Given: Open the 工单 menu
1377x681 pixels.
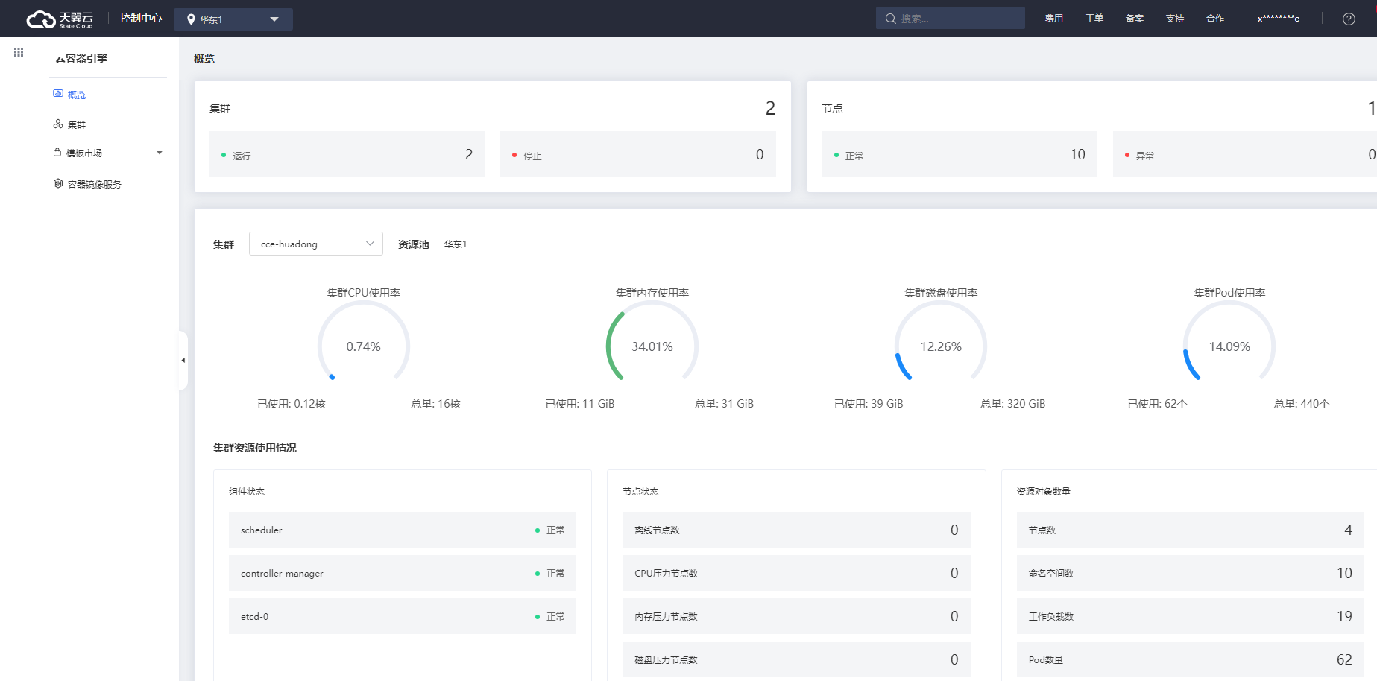Looking at the screenshot, I should (x=1094, y=19).
